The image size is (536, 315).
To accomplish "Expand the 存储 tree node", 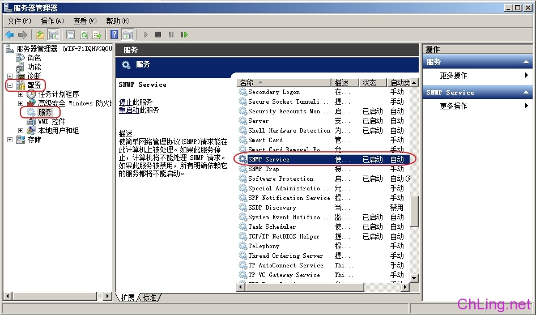I will (x=10, y=139).
